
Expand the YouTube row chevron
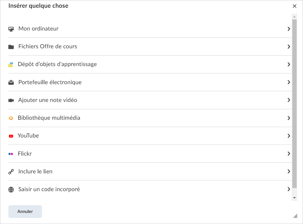point(289,136)
